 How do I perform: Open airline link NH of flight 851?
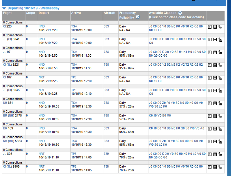point(5,103)
